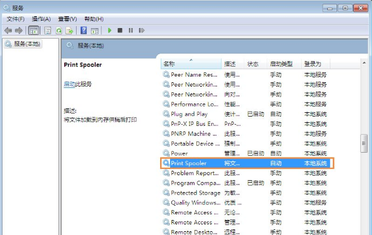Sort by the 名称 column header
The width and height of the screenshot is (372, 235).
pyautogui.click(x=191, y=64)
